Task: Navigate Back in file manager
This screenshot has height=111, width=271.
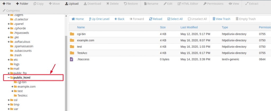Action: pos(119,19)
